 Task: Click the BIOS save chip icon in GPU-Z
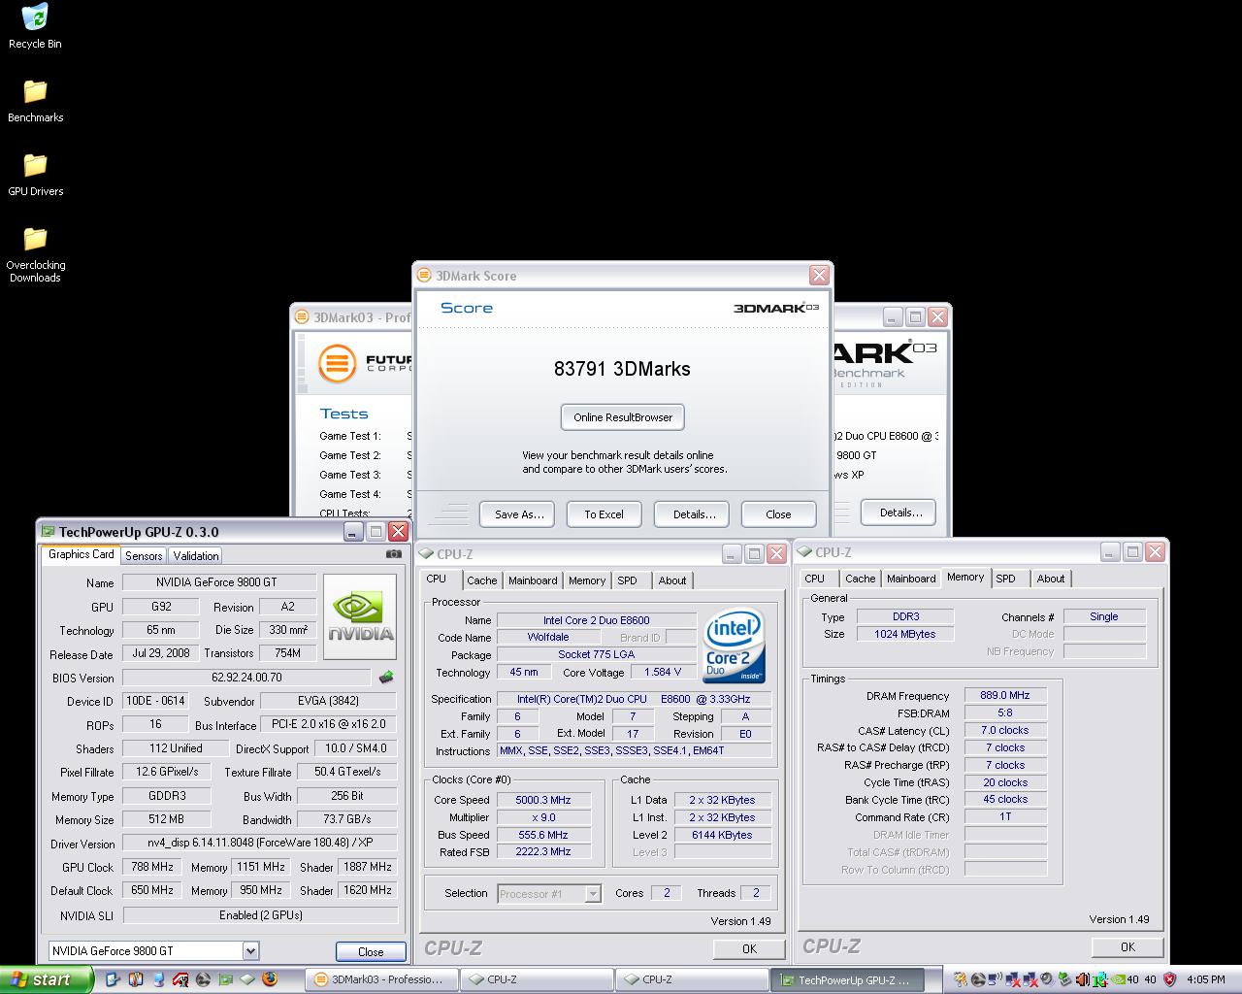click(386, 678)
